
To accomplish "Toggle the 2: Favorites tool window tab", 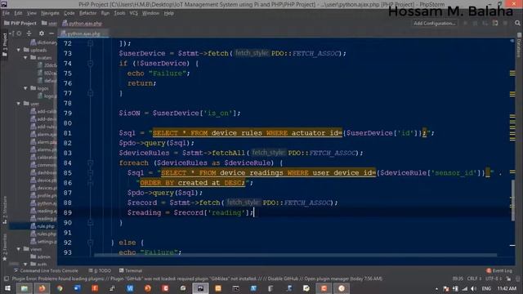I will coord(5,247).
